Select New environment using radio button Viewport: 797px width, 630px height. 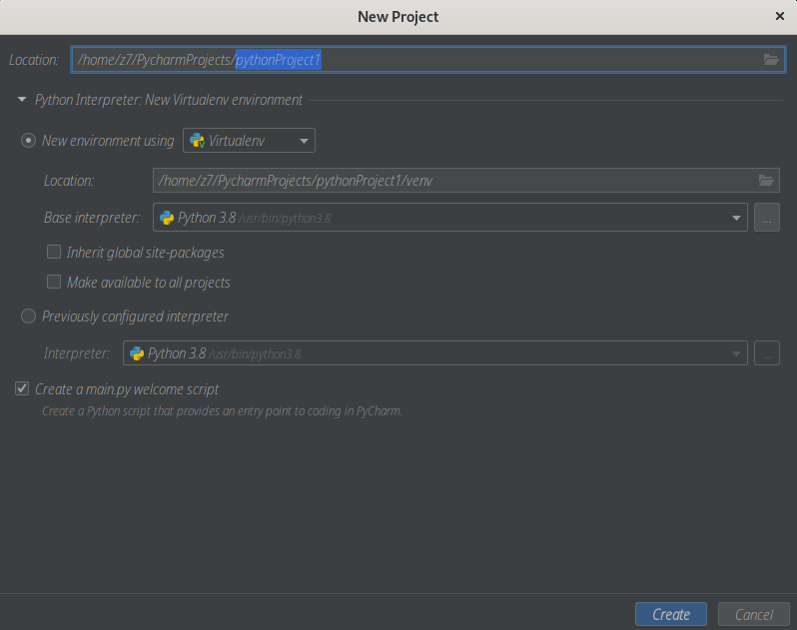(28, 140)
